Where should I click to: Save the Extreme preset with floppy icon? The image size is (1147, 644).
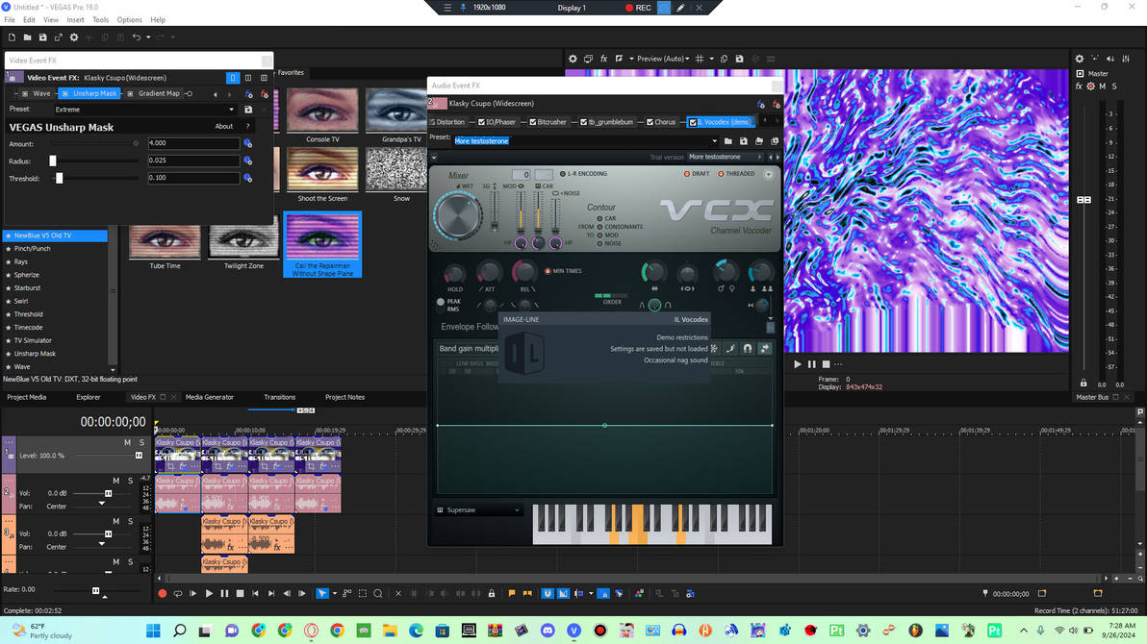(248, 110)
